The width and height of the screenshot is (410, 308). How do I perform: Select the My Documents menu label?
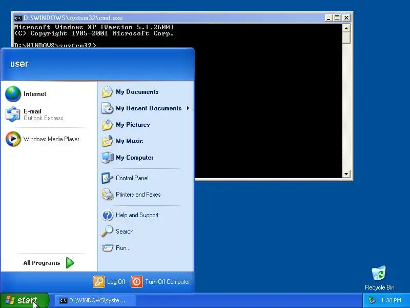coord(137,92)
